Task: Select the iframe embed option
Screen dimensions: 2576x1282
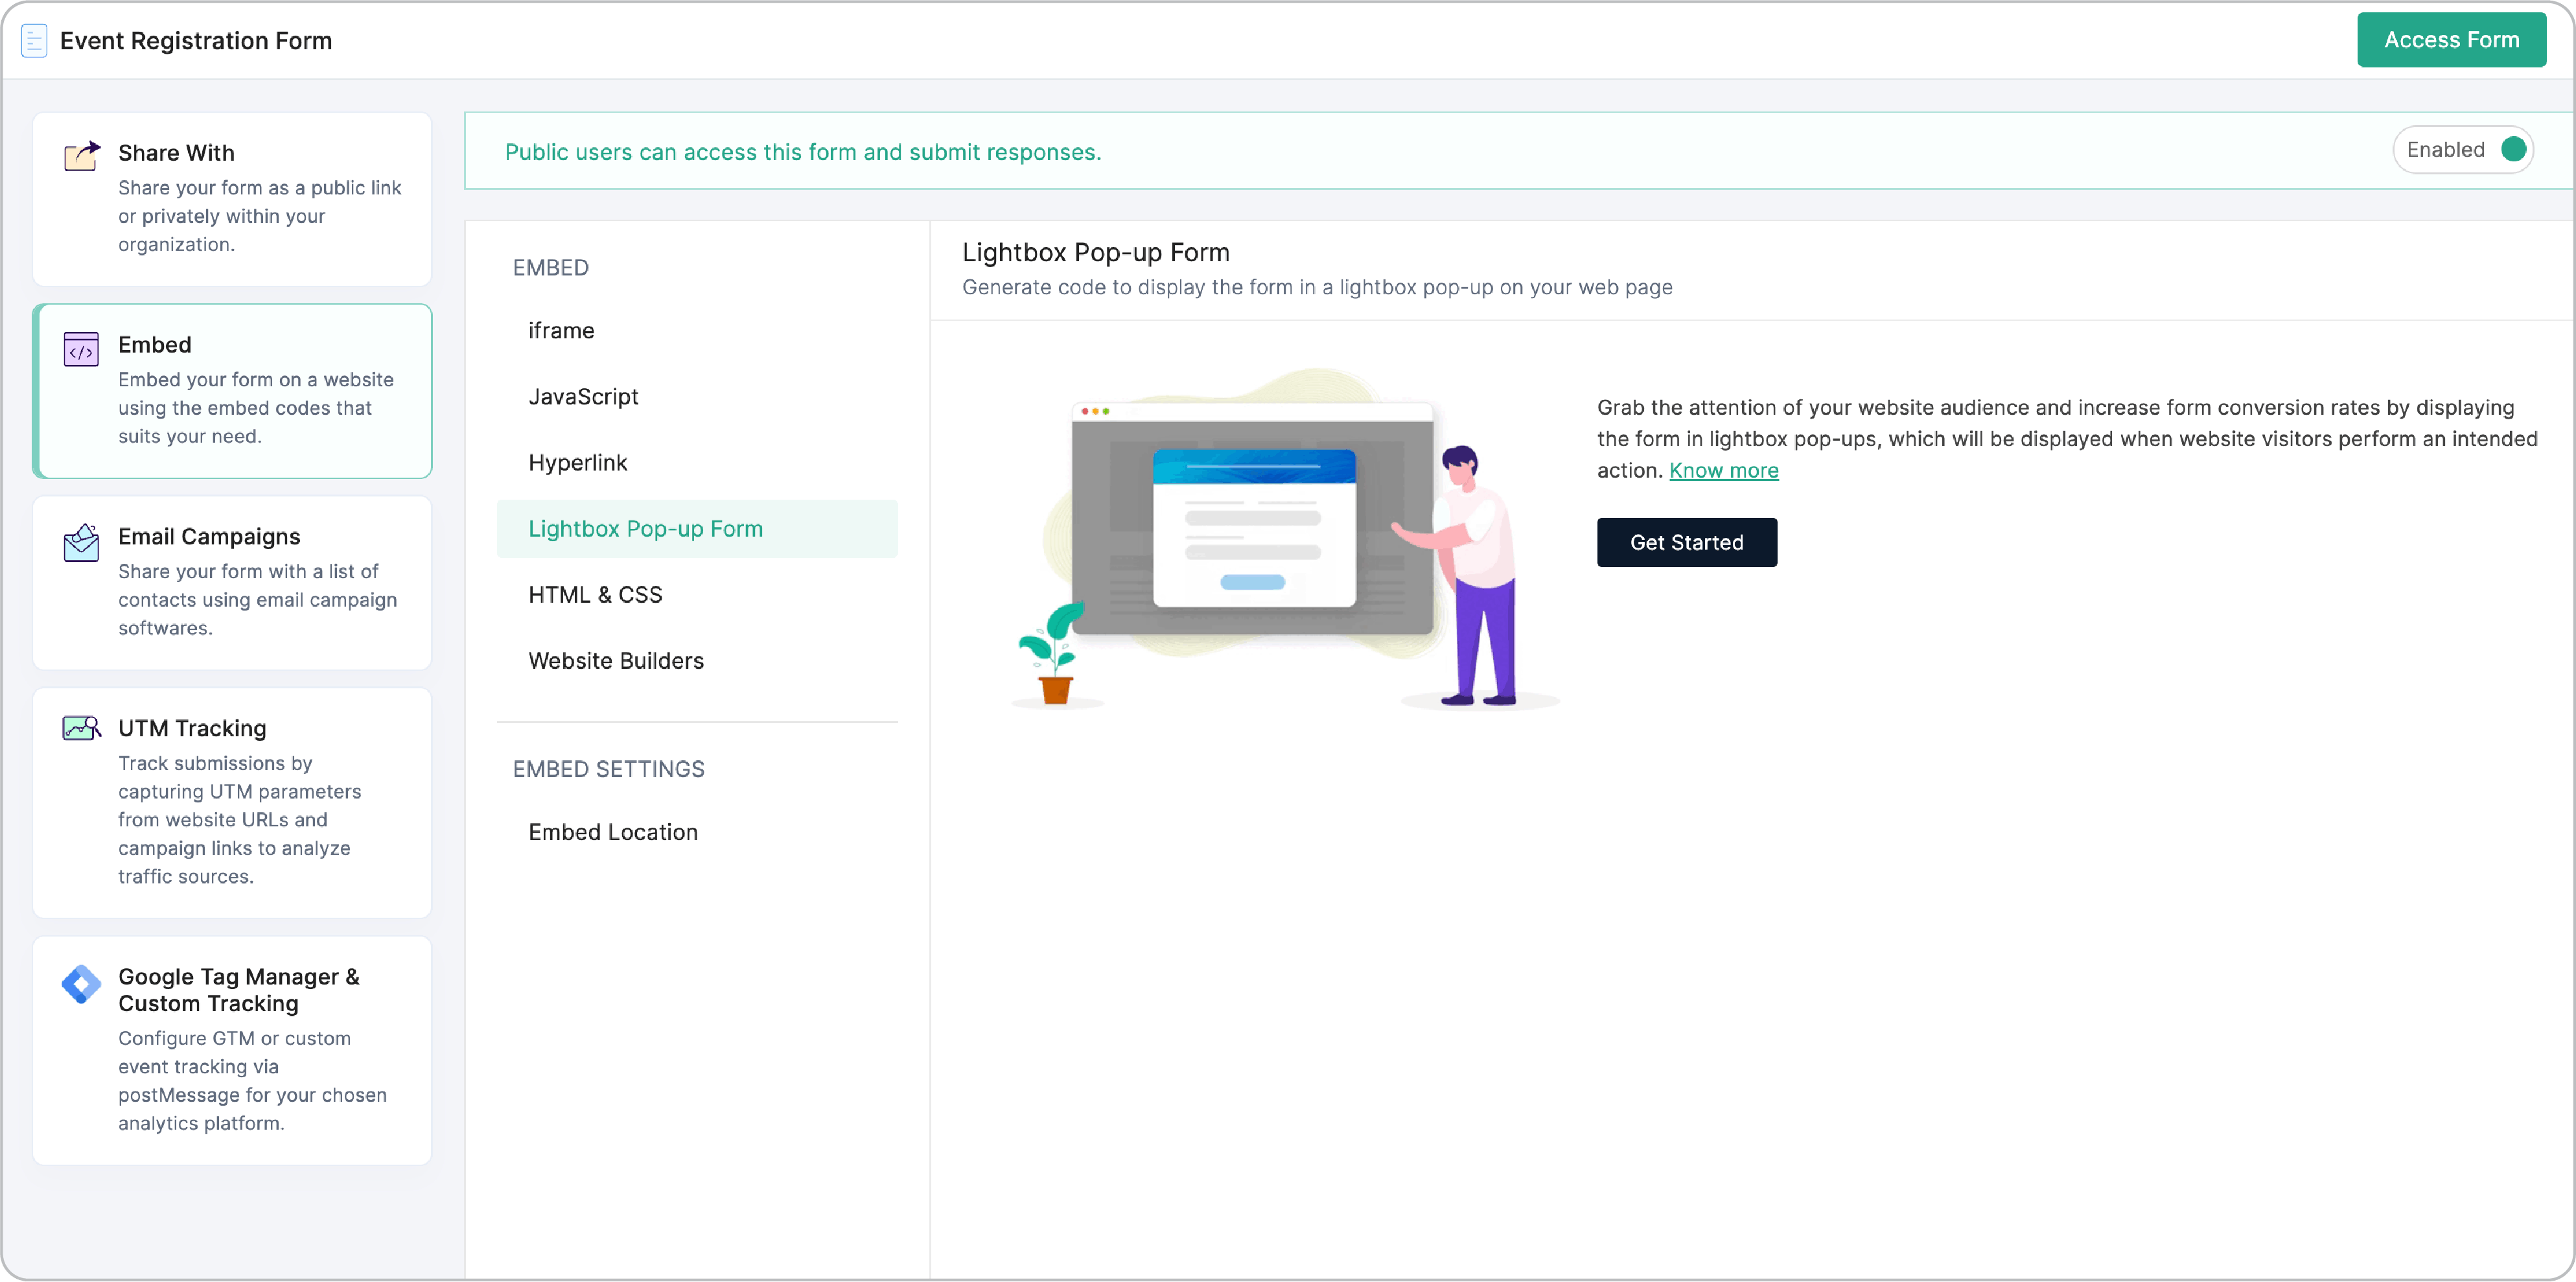Action: [x=561, y=330]
